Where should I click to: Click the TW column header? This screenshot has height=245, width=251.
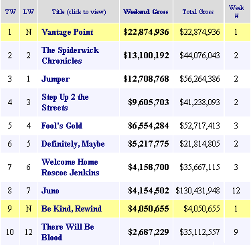(11, 12)
